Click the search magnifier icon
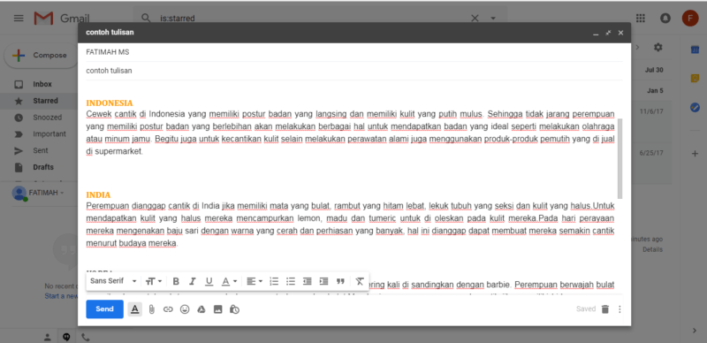Screen dimensions: 707x343 pos(146,18)
